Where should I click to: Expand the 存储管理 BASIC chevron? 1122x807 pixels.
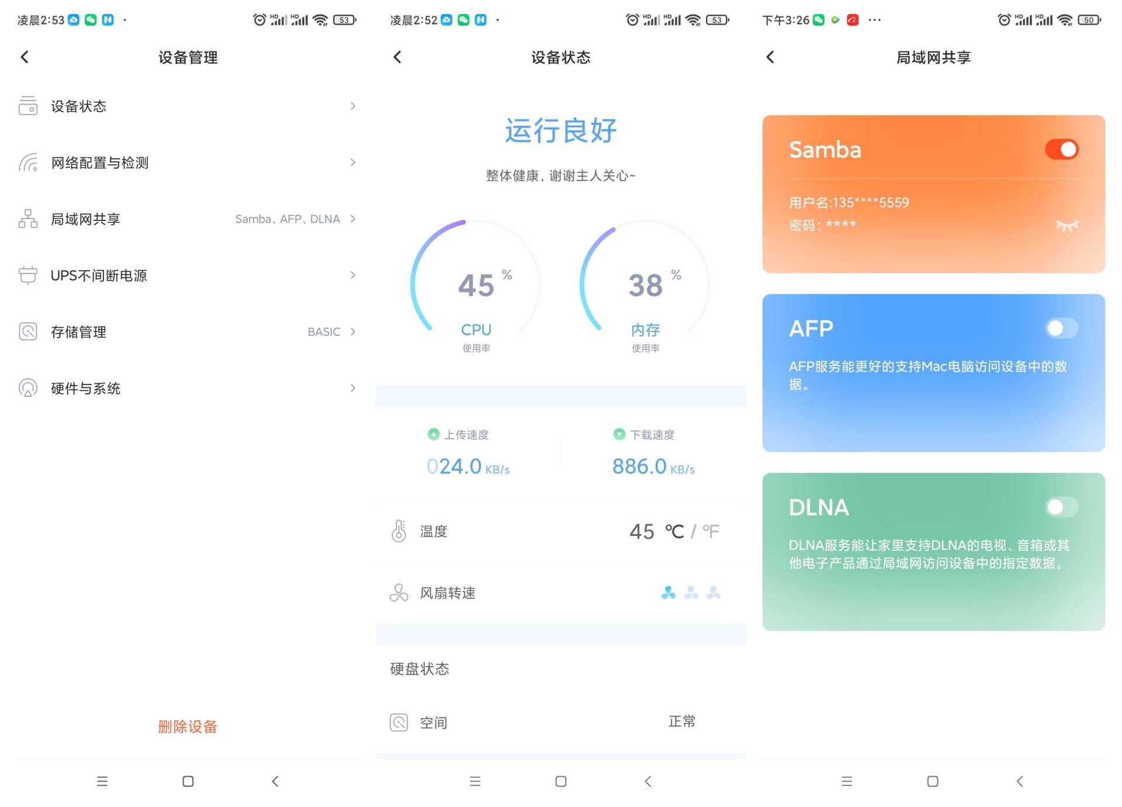point(352,331)
